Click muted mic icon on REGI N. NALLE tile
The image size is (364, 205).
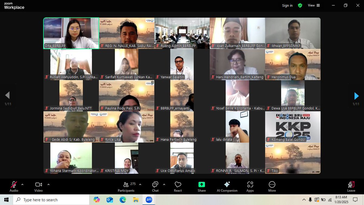(x=102, y=46)
